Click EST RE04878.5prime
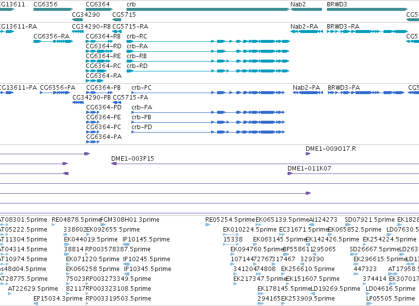The height and width of the screenshot is (306, 419). click(x=76, y=220)
